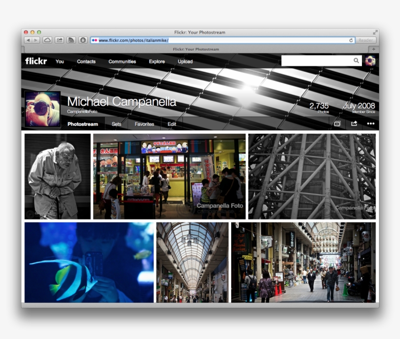This screenshot has height=339, width=400.
Task: Click the page reload control in address bar
Action: pyautogui.click(x=350, y=40)
